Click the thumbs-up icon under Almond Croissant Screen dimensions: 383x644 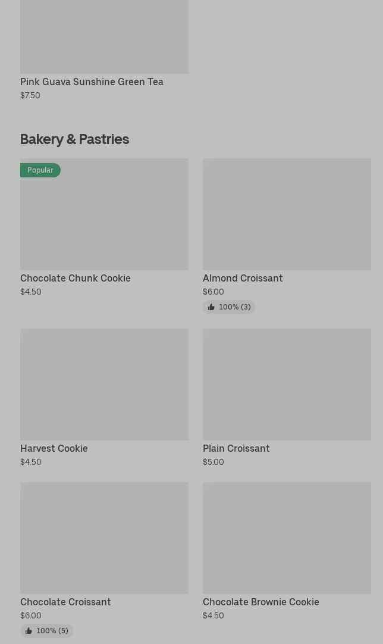click(x=211, y=307)
